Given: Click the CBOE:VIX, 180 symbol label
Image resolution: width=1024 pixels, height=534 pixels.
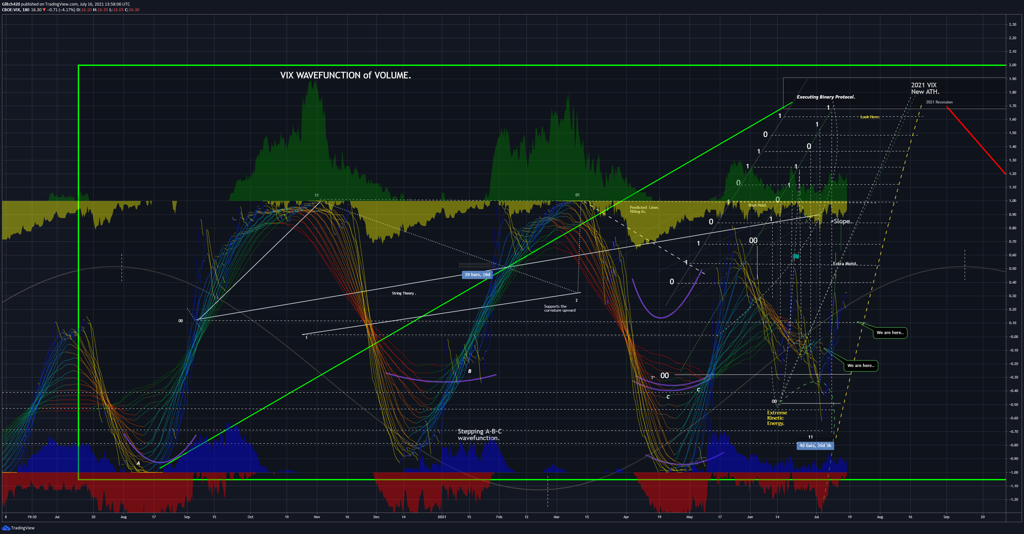Looking at the screenshot, I should click(x=15, y=10).
